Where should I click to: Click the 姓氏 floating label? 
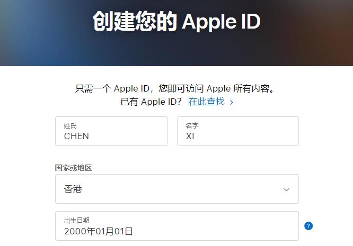70,125
